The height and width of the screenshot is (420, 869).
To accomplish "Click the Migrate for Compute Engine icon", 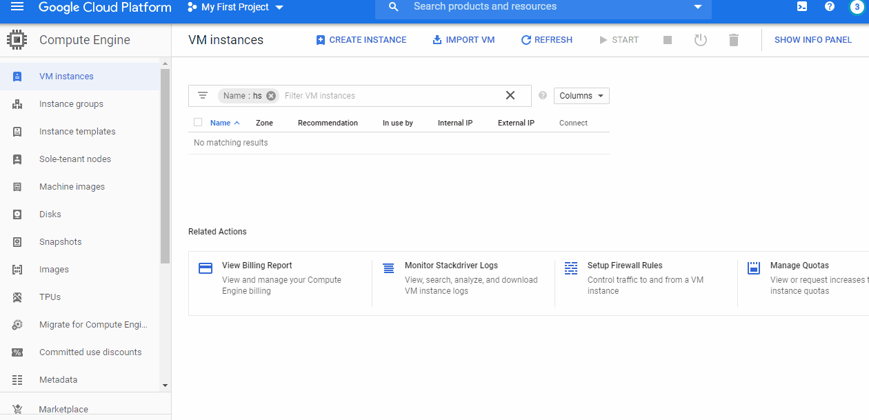I will tap(17, 325).
